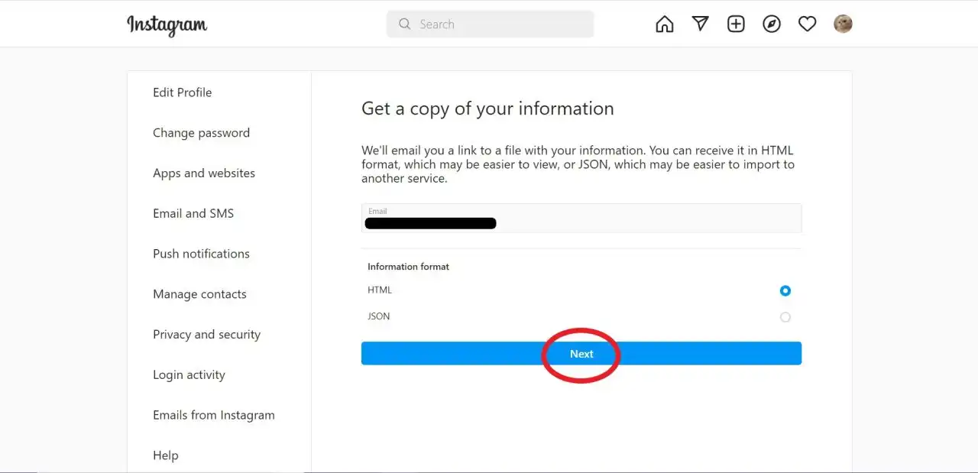Open Emails from Instagram section
Image resolution: width=978 pixels, height=473 pixels.
point(213,416)
